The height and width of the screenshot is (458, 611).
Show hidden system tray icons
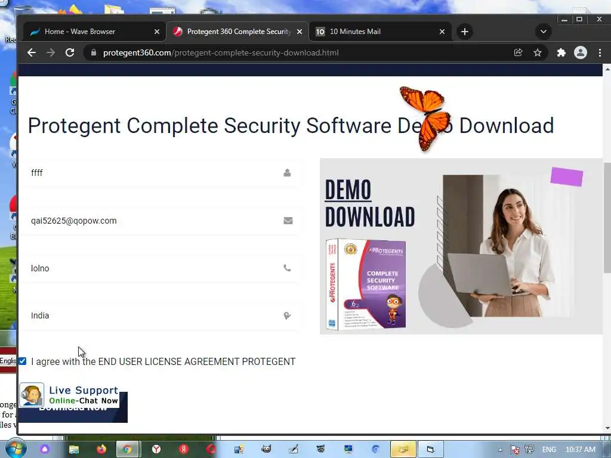pos(500,450)
